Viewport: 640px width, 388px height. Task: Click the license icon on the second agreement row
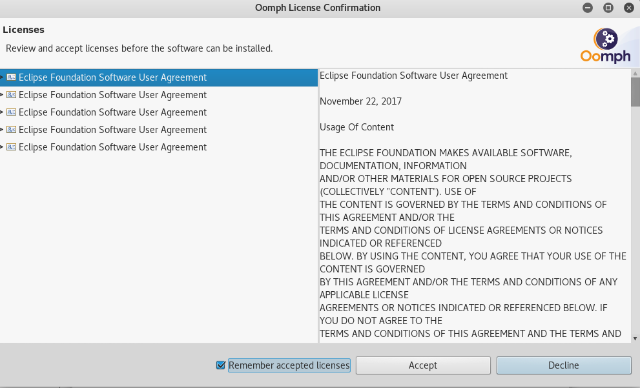click(10, 94)
